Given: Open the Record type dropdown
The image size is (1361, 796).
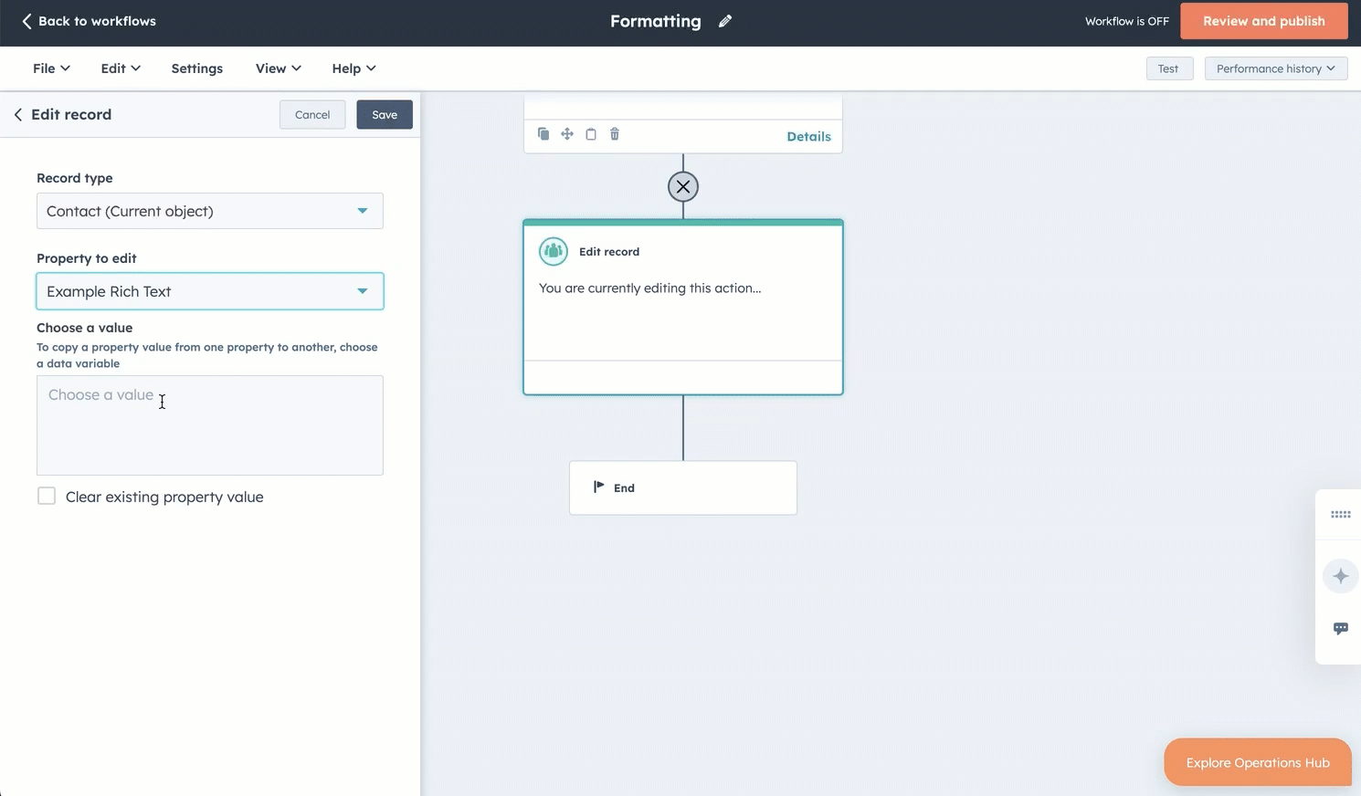Looking at the screenshot, I should (209, 211).
